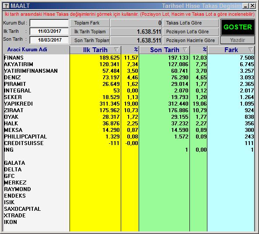Image resolution: width=259 pixels, height=234 pixels.
Task: Click the İlk Tarih Toplam label
Action: 90,32
